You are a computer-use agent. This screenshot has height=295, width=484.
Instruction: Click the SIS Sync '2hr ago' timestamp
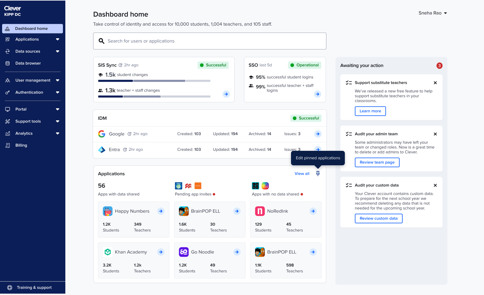click(131, 65)
